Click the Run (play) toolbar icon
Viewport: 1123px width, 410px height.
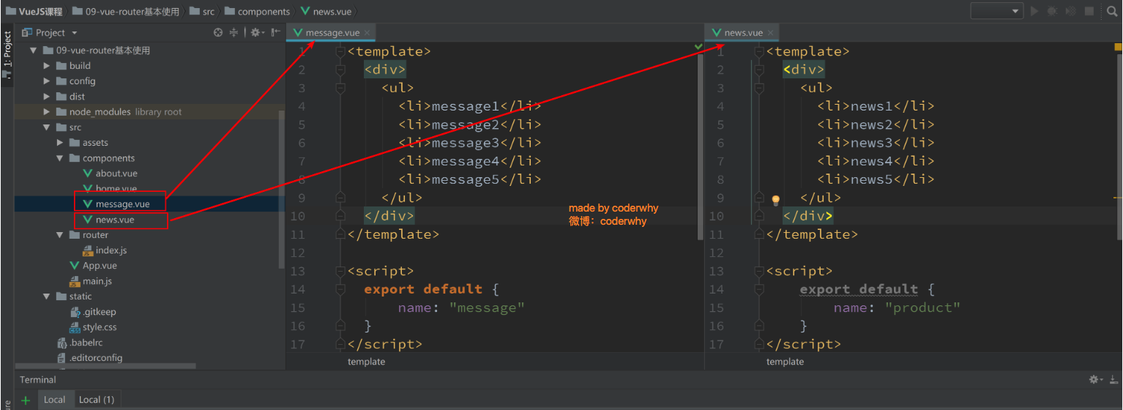pos(1034,11)
